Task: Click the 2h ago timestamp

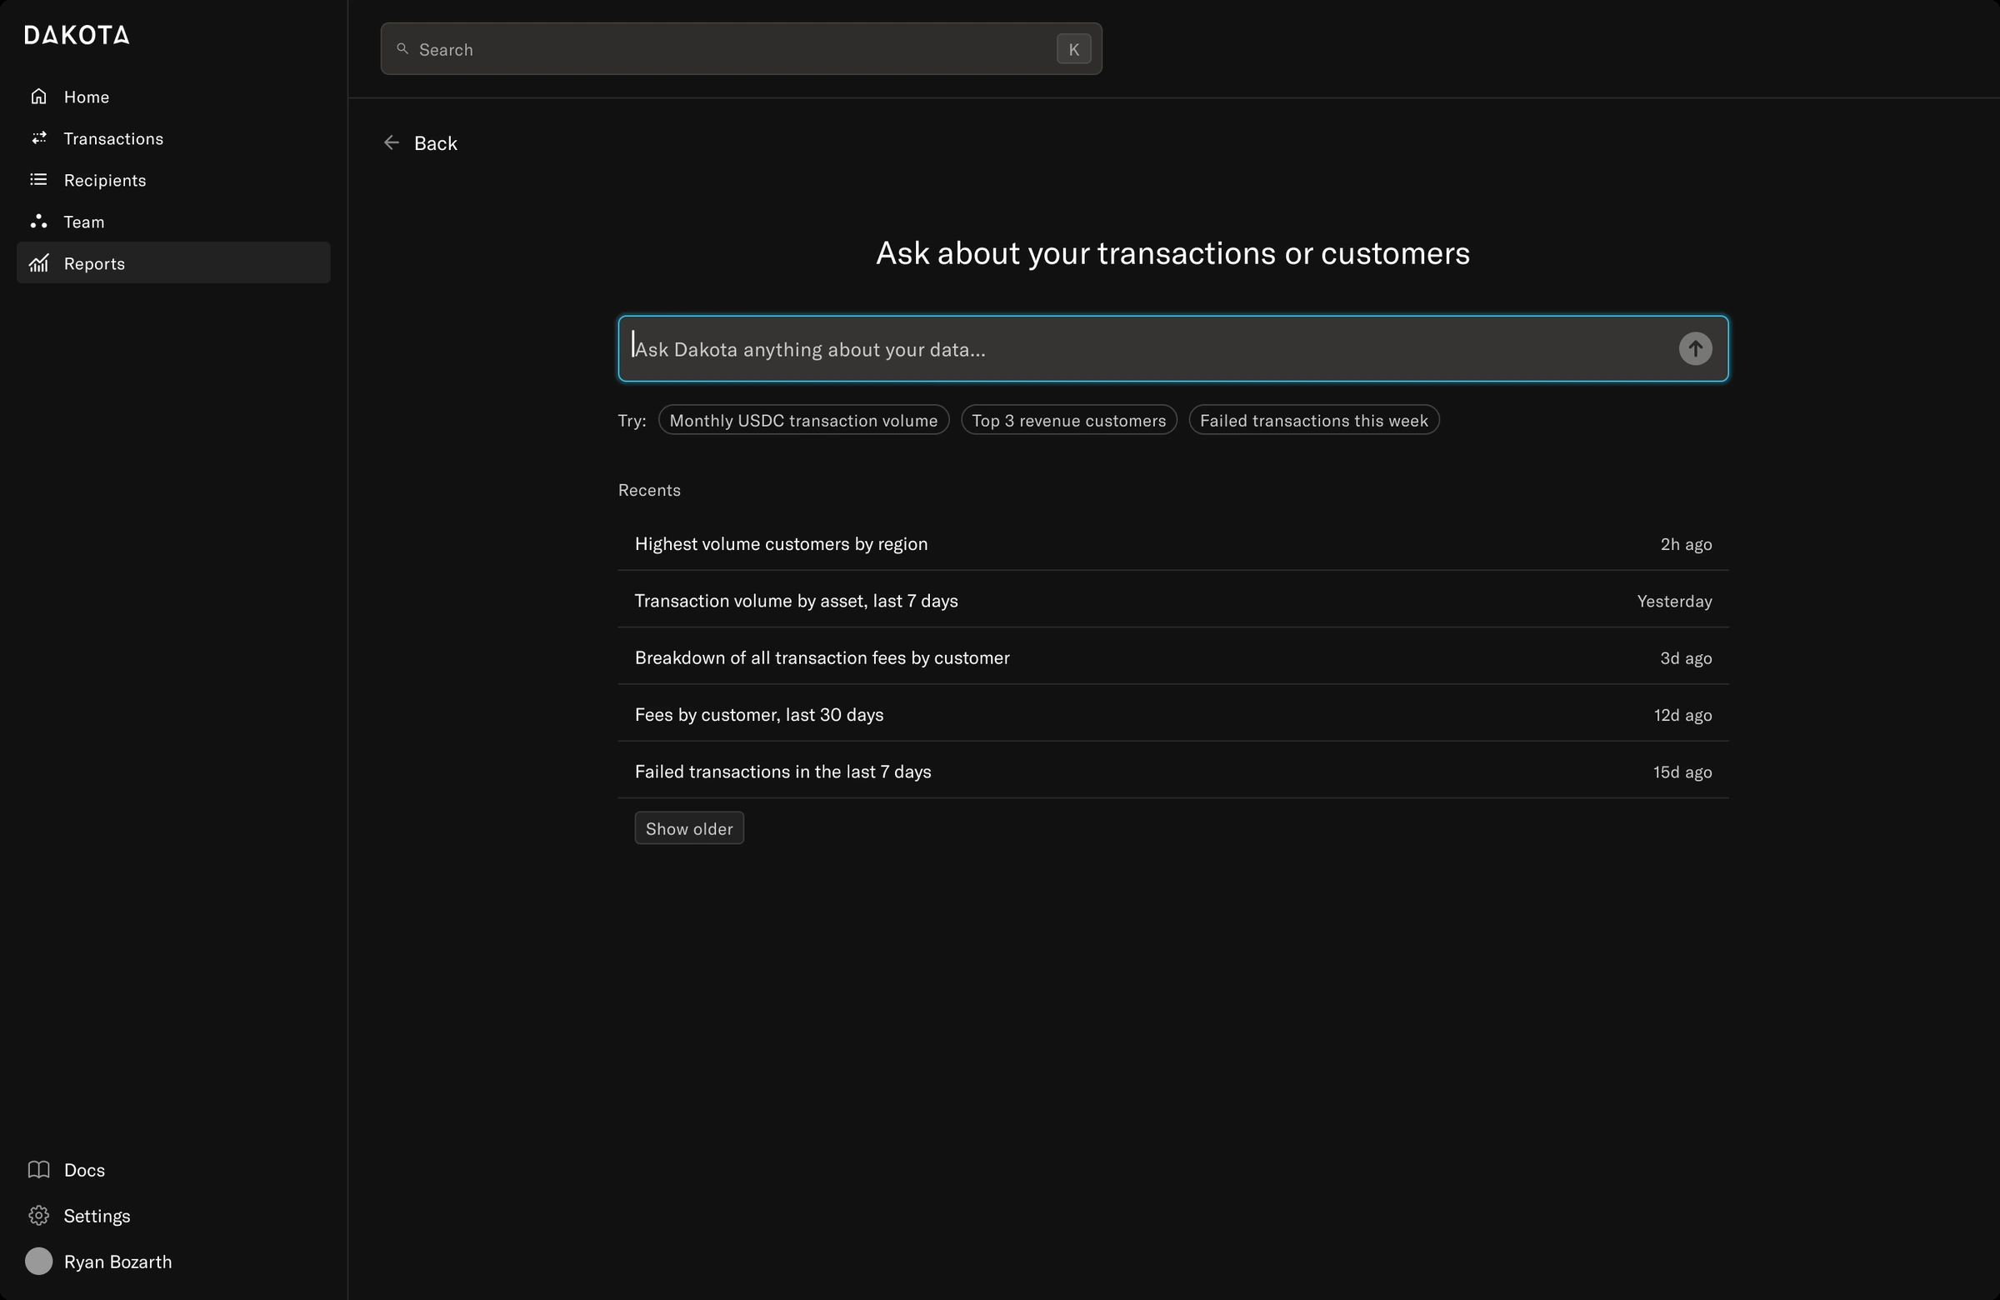Action: (1686, 544)
